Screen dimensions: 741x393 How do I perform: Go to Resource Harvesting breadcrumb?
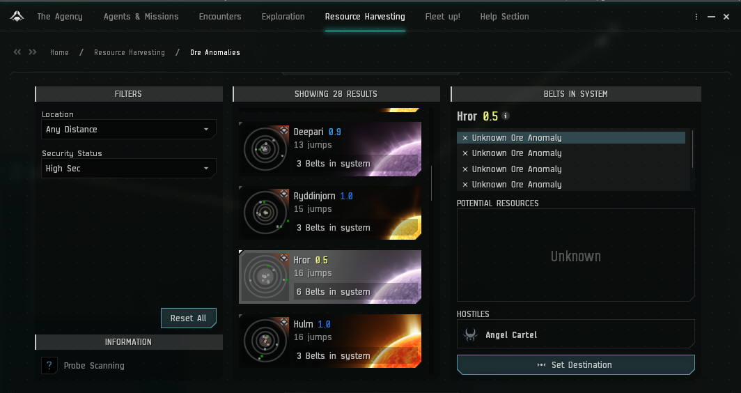tap(130, 52)
